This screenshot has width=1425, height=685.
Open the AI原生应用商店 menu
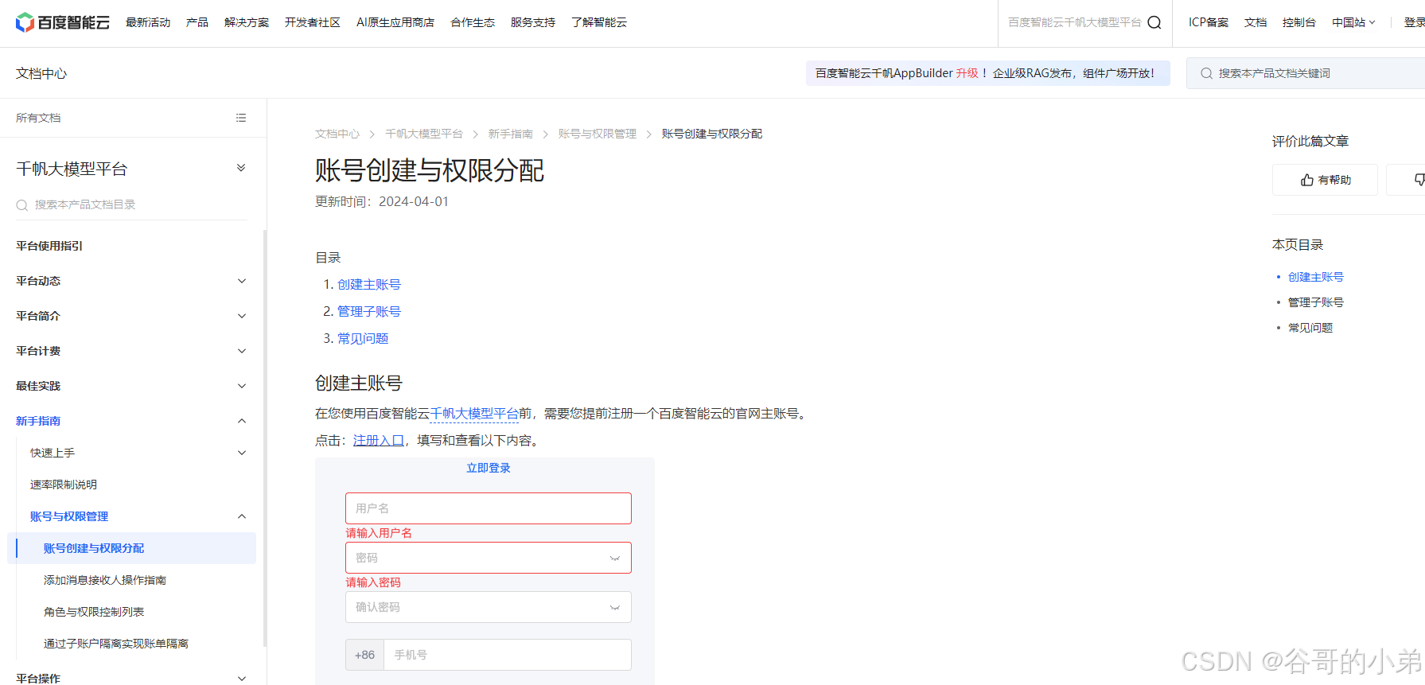click(x=395, y=22)
